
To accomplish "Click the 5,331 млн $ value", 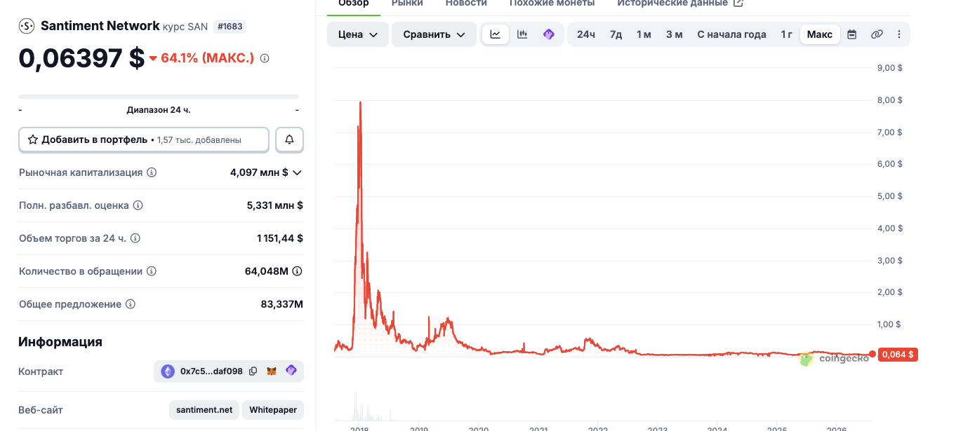I will [x=275, y=205].
